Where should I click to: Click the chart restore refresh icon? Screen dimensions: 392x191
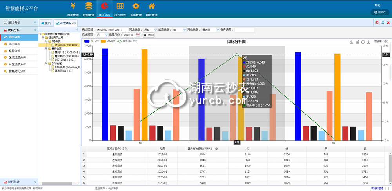pyautogui.click(x=363, y=42)
